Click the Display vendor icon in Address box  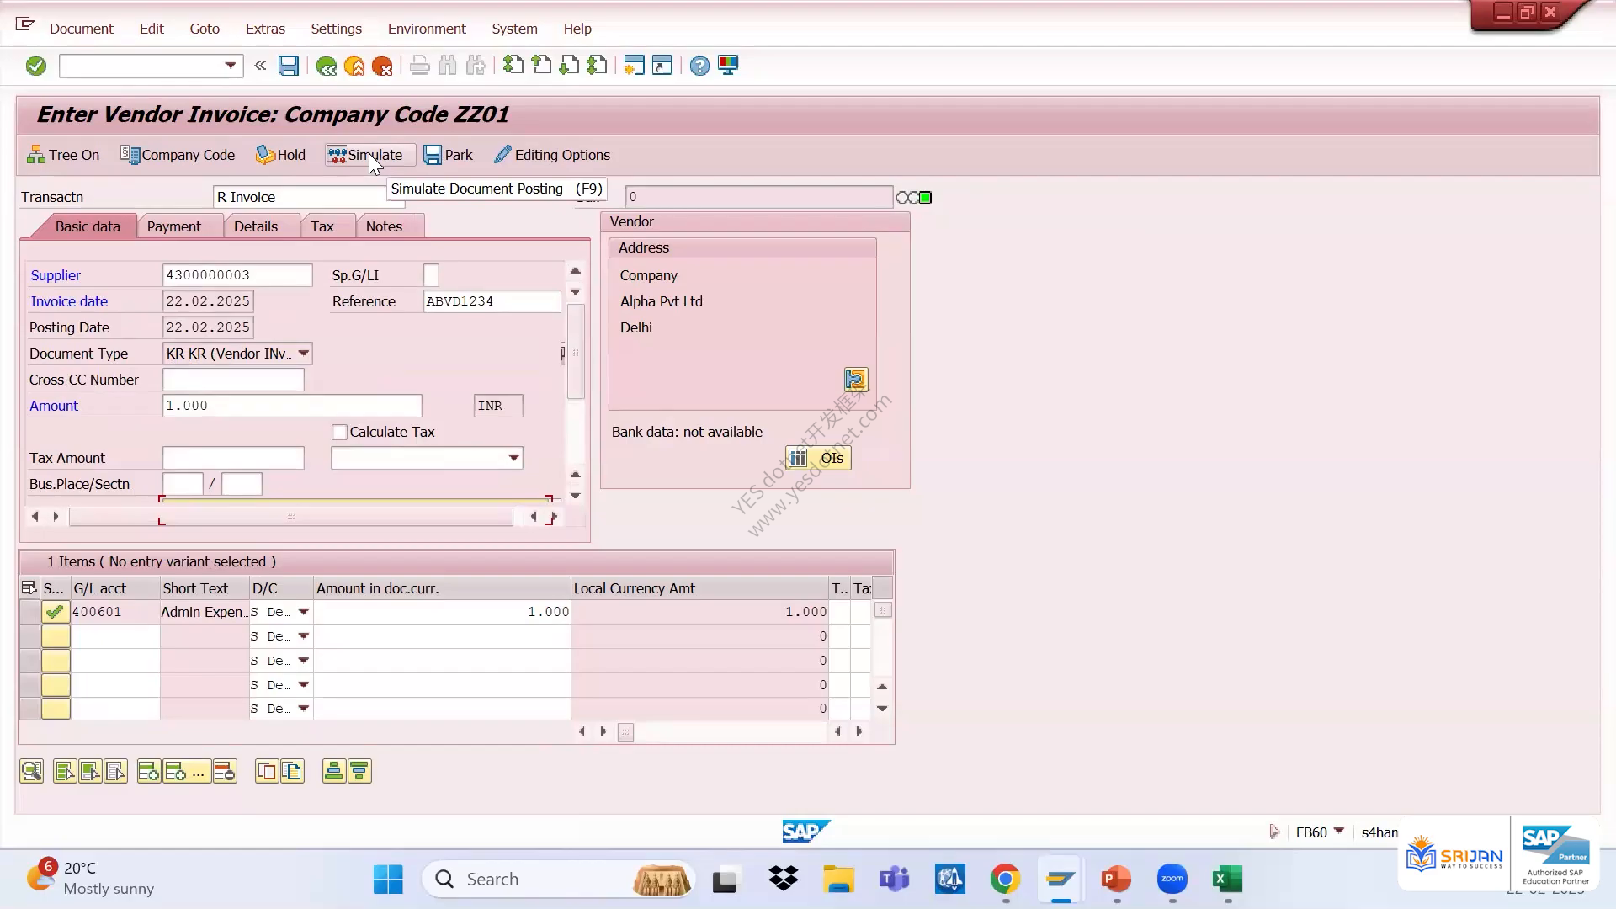pyautogui.click(x=856, y=380)
